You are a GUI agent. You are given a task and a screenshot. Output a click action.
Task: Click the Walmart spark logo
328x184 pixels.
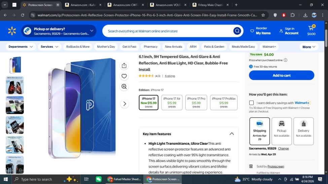(x=12, y=31)
